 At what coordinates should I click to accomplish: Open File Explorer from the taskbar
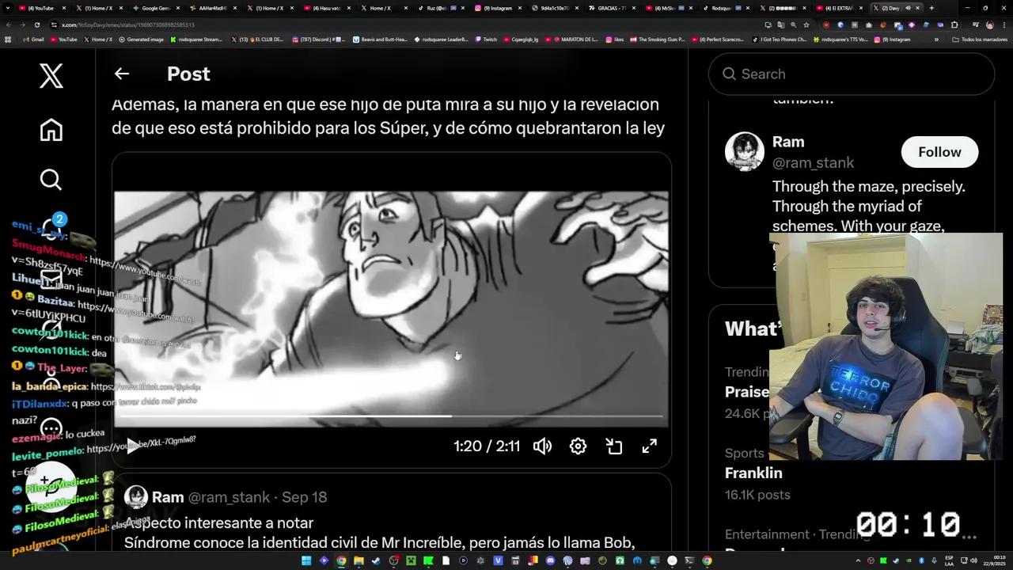click(x=359, y=560)
